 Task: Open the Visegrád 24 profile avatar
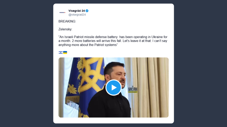click(x=63, y=13)
